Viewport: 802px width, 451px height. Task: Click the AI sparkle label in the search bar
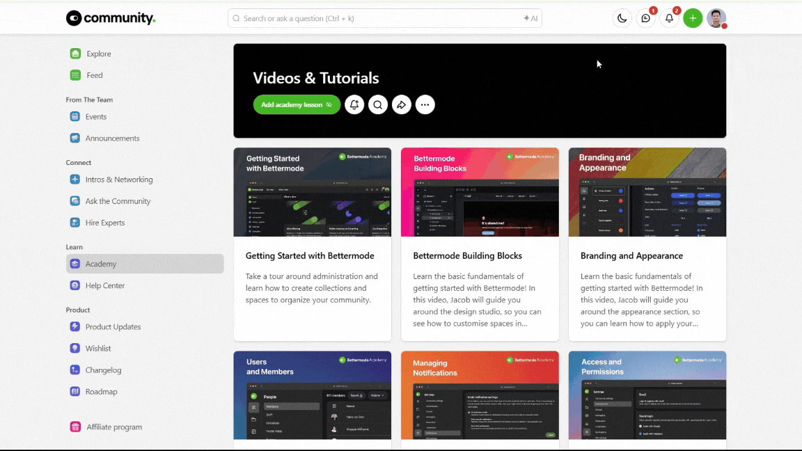(x=530, y=19)
